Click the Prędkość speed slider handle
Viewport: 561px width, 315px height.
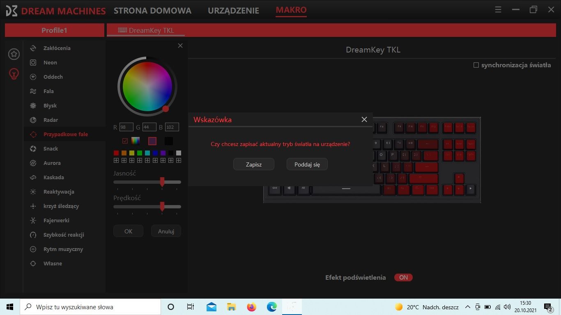click(162, 206)
